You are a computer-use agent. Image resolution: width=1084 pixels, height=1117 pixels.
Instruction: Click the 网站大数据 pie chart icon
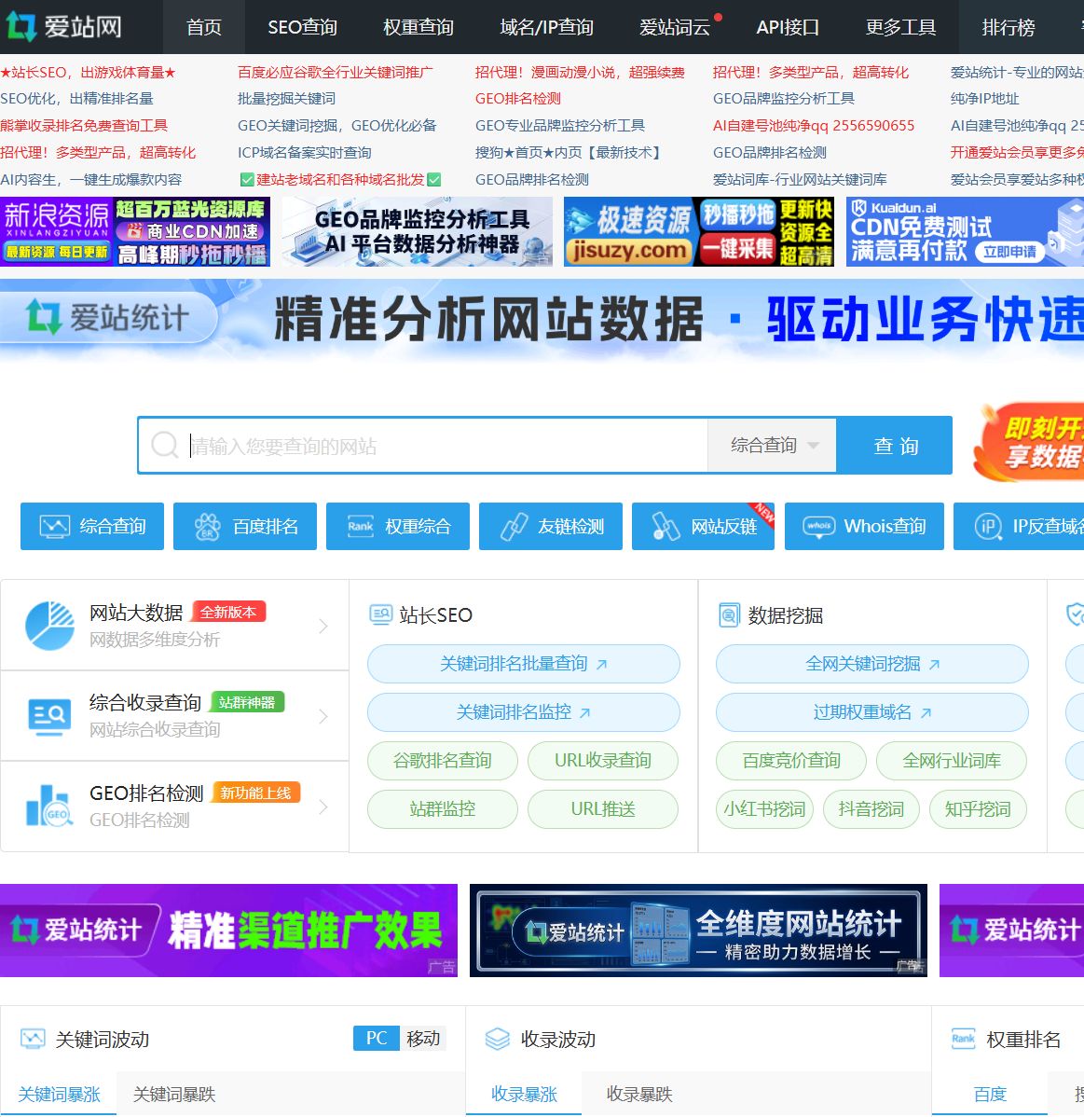coord(49,626)
